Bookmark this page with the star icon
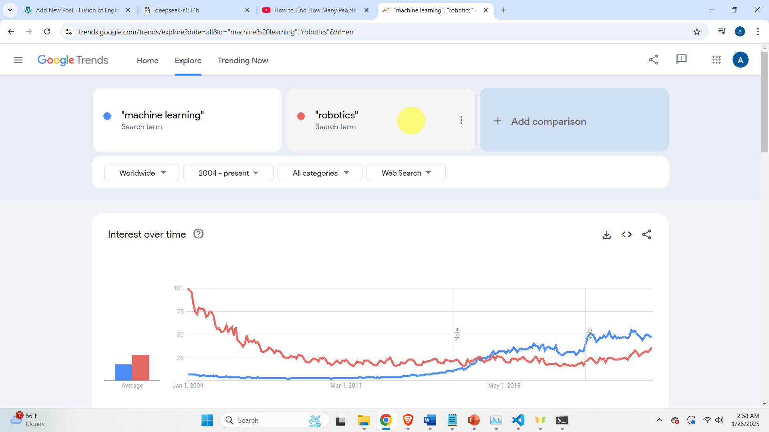 click(697, 32)
